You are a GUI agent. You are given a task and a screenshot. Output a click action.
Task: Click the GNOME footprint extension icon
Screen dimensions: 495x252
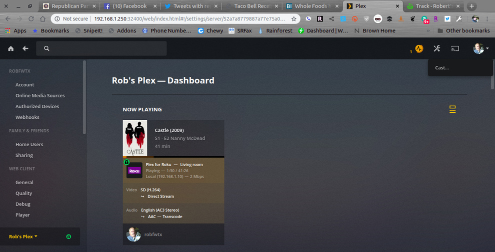[x=412, y=19]
